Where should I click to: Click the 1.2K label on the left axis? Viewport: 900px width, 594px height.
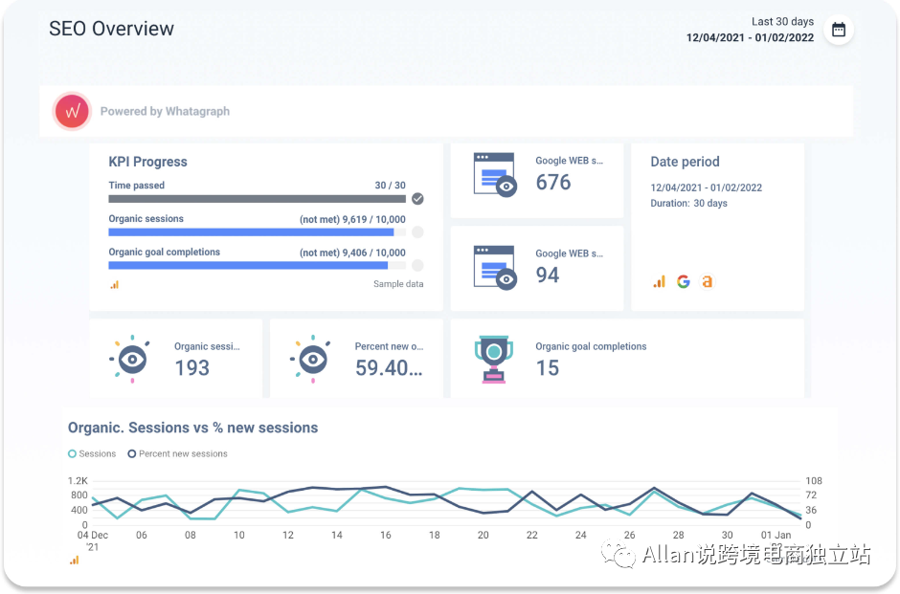78,480
